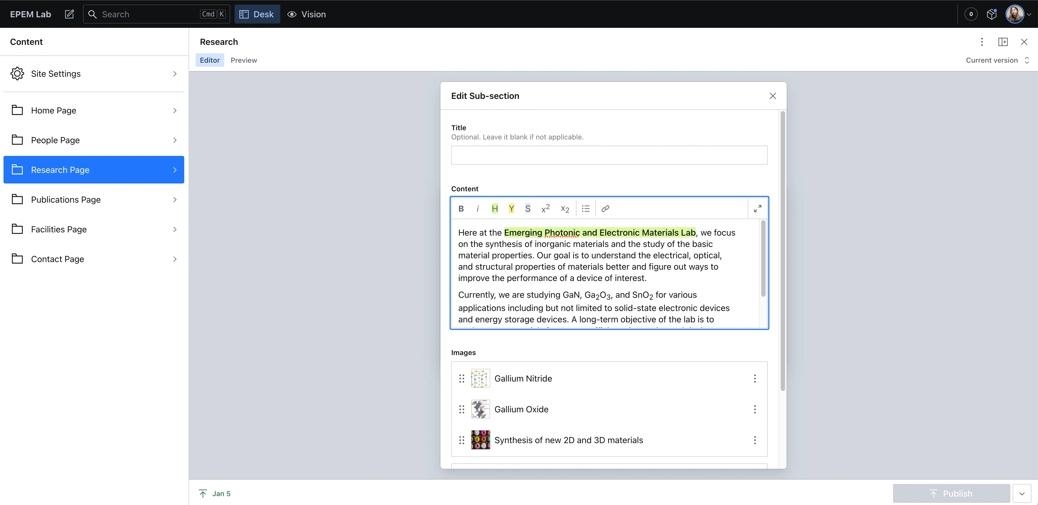Screen dimensions: 1038x505
Task: Expand content editor to fullscreen
Action: point(757,208)
